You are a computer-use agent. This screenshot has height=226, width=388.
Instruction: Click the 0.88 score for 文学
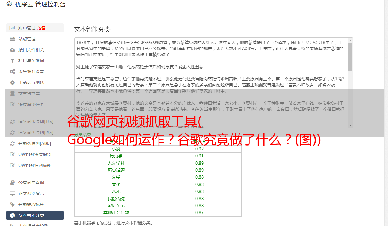(199, 177)
